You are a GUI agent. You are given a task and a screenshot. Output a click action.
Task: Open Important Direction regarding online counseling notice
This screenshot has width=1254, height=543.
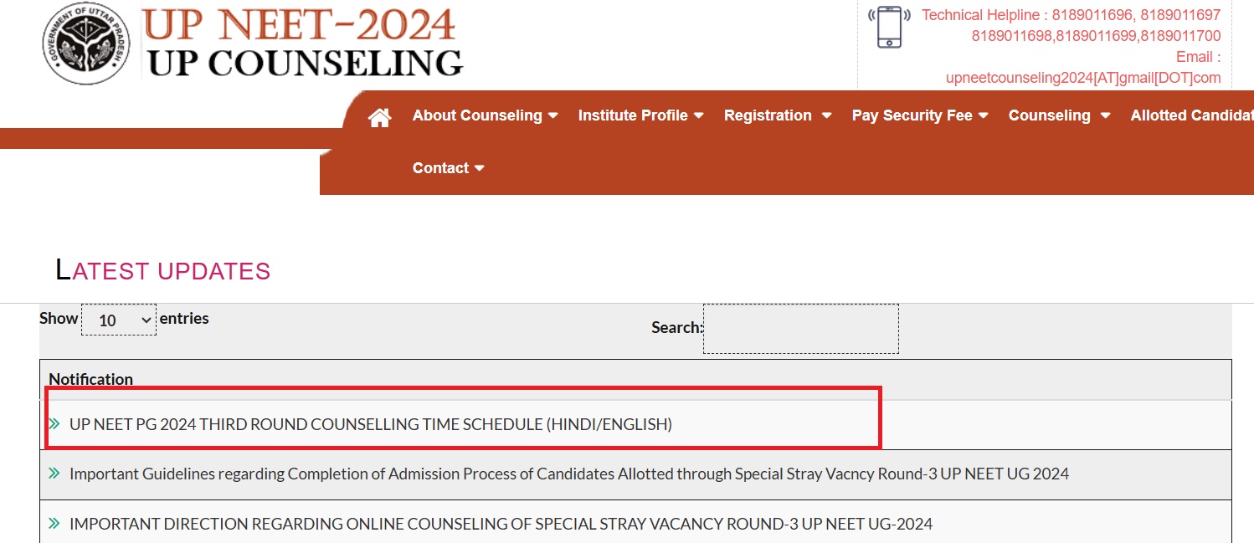[501, 524]
